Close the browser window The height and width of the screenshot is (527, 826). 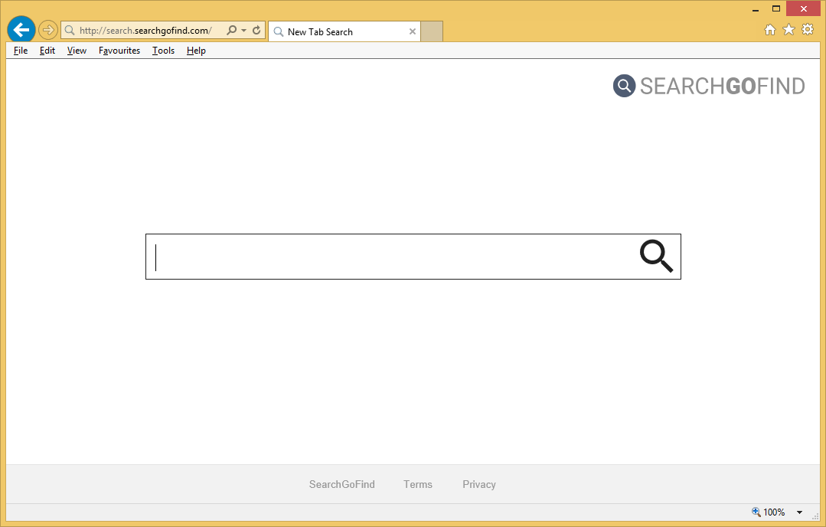[803, 8]
